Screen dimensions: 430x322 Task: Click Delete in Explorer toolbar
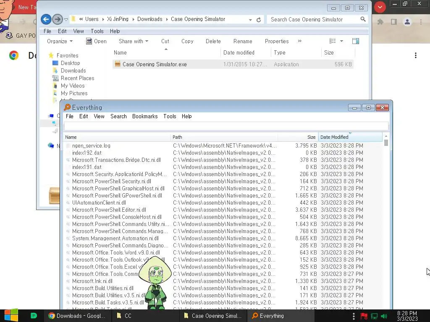coord(213,41)
